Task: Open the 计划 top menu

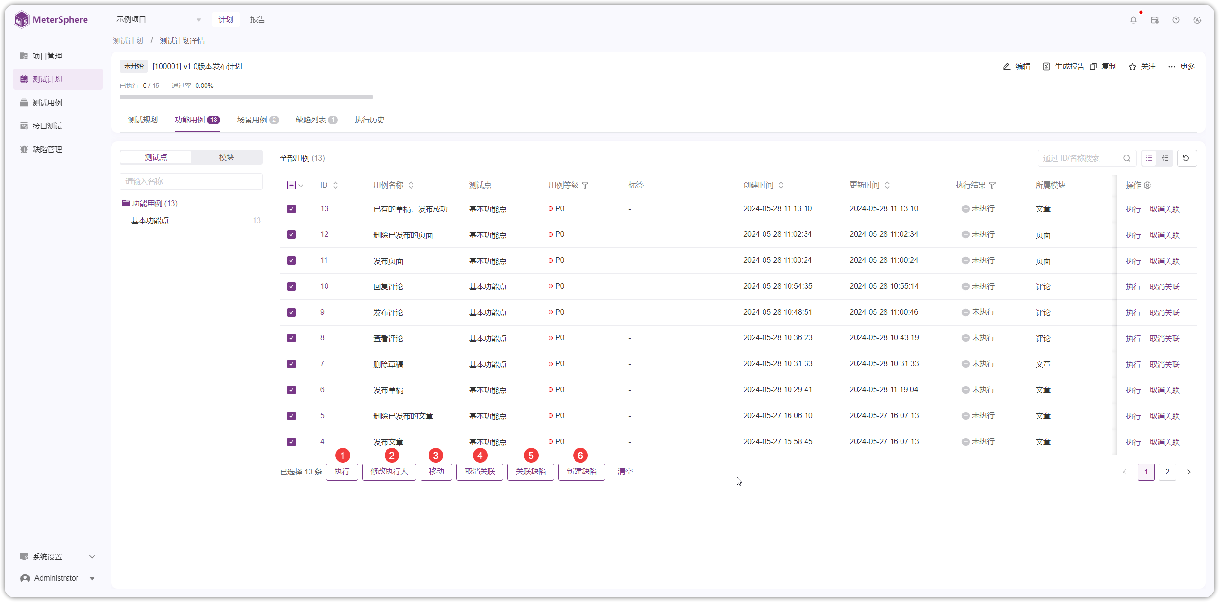Action: pyautogui.click(x=225, y=19)
